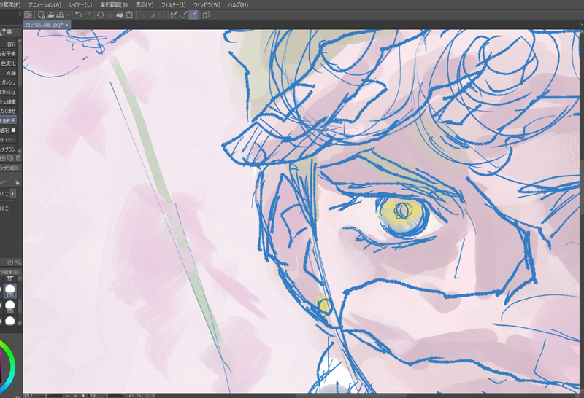Open the レイヤー(L) menu

pyautogui.click(x=80, y=4)
